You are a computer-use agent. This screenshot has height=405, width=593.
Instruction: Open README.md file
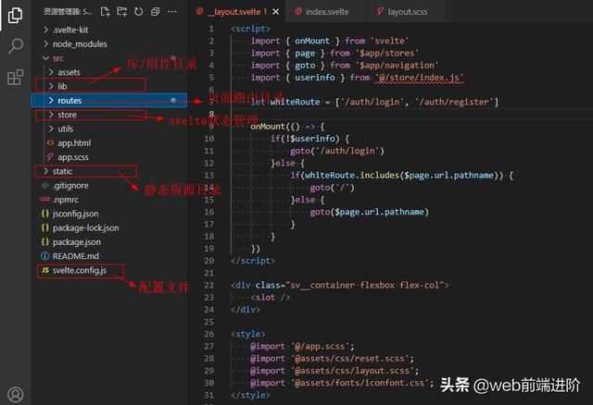click(x=109, y=256)
